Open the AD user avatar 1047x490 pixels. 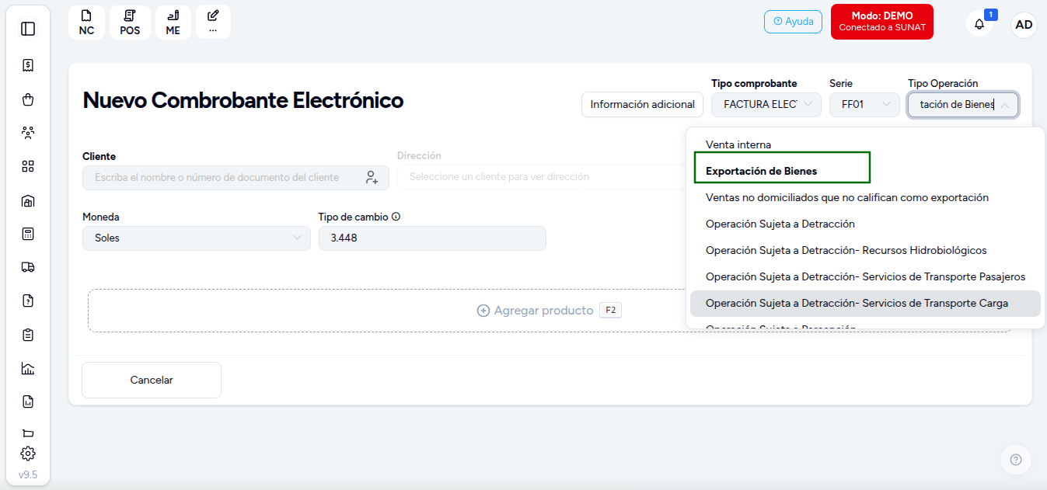(1024, 25)
